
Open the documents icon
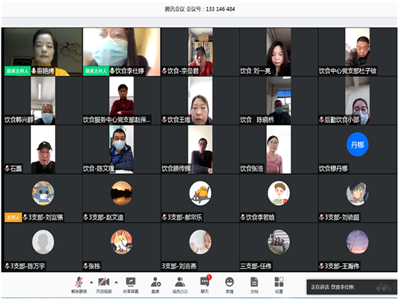pyautogui.click(x=254, y=285)
